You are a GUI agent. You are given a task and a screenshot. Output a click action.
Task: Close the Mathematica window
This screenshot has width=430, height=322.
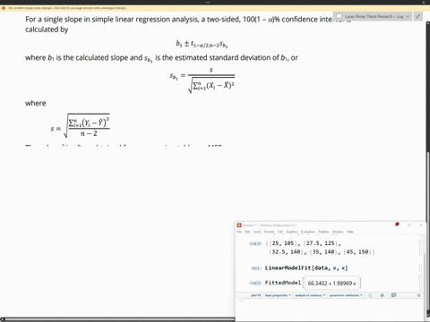(x=421, y=225)
